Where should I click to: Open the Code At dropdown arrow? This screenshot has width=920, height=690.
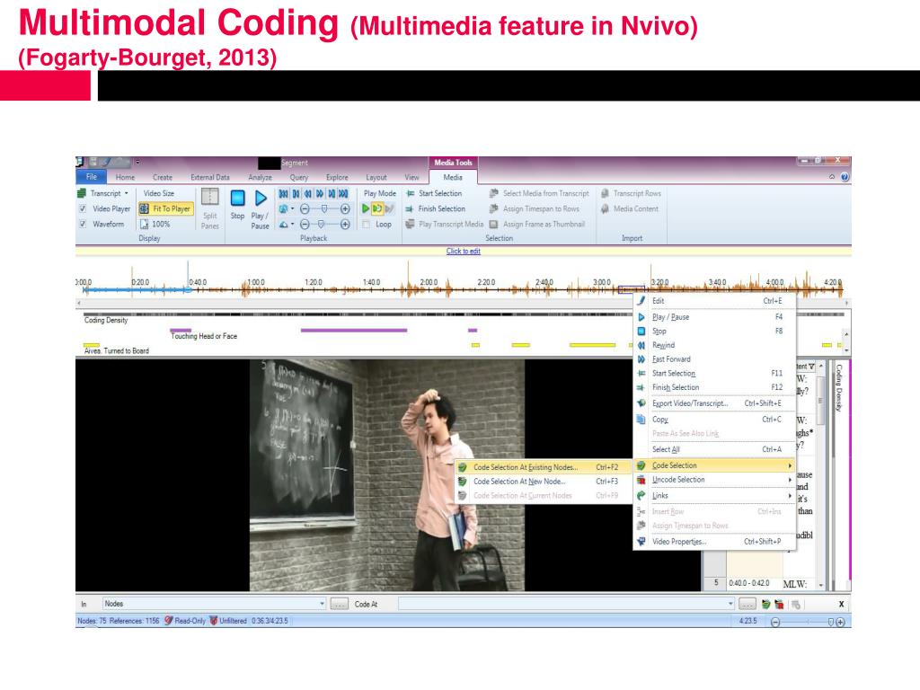pyautogui.click(x=730, y=604)
